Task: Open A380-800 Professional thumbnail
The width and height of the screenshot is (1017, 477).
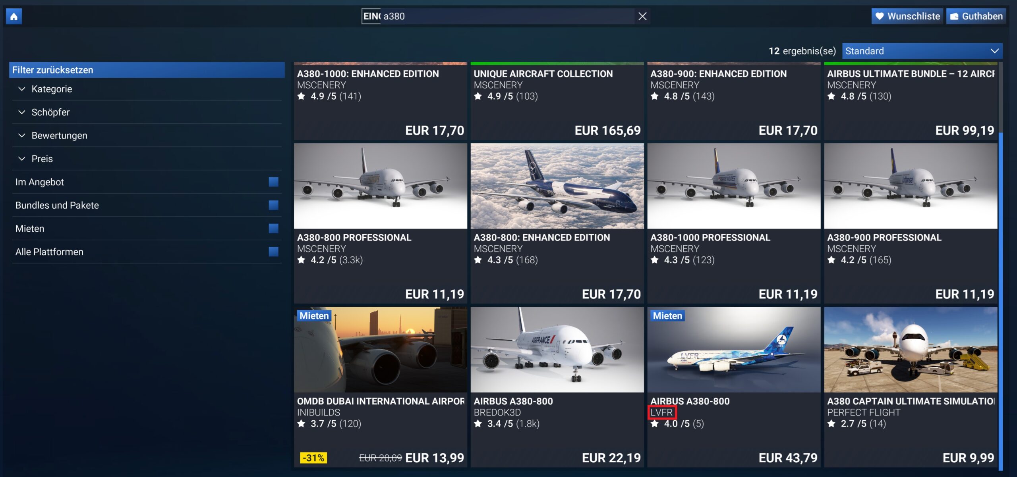Action: (x=381, y=186)
